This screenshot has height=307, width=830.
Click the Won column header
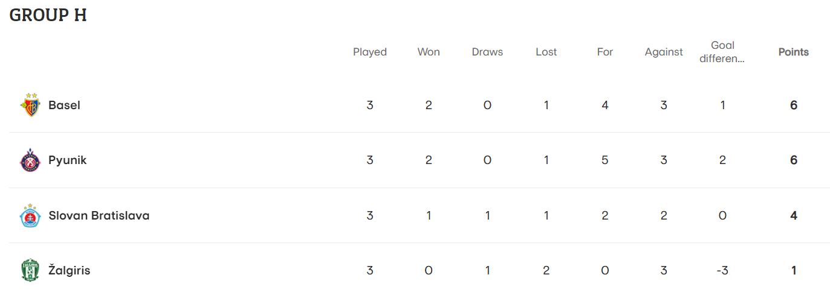point(429,52)
